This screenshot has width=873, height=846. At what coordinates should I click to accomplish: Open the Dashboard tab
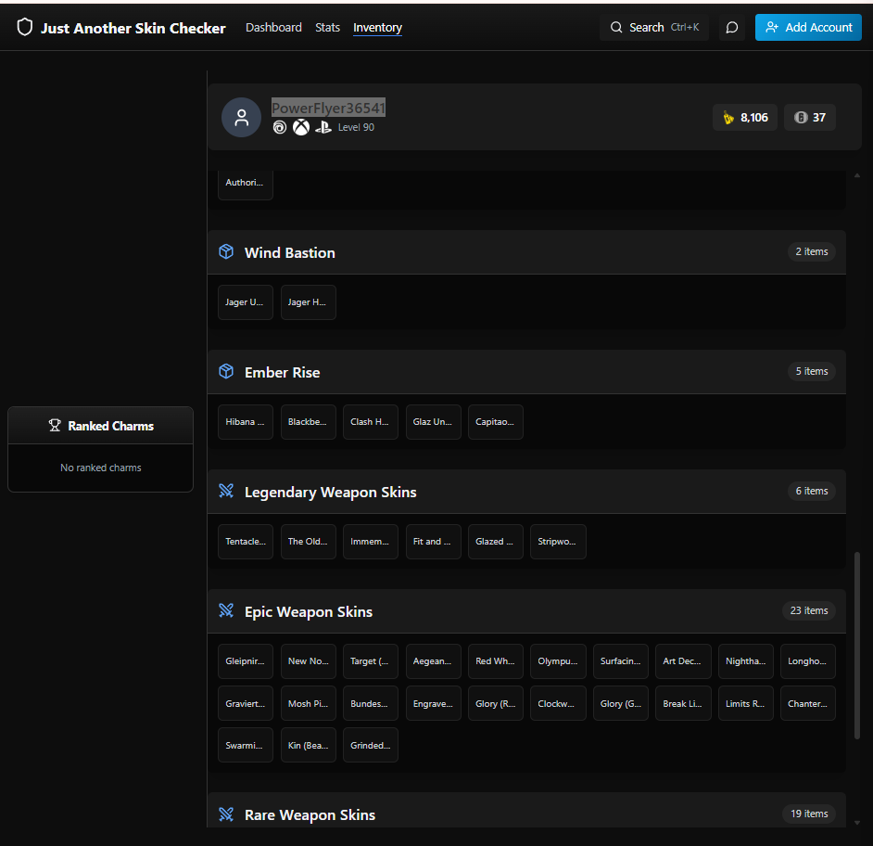point(273,27)
